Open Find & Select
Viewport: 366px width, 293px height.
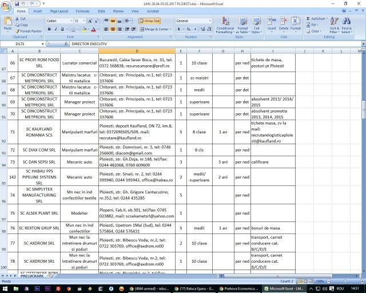point(347,25)
